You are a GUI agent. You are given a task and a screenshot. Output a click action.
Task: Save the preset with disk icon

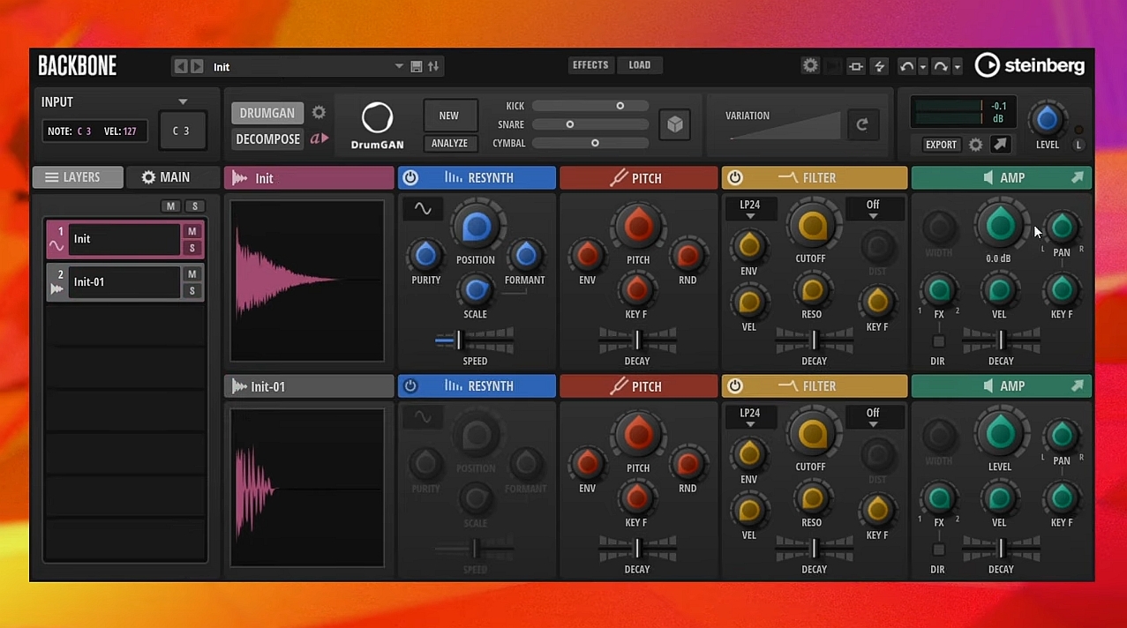(417, 66)
